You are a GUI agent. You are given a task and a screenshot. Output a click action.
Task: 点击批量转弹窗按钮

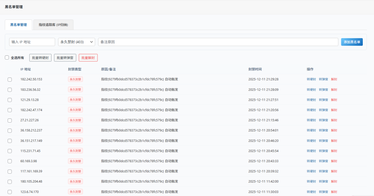click(65, 57)
